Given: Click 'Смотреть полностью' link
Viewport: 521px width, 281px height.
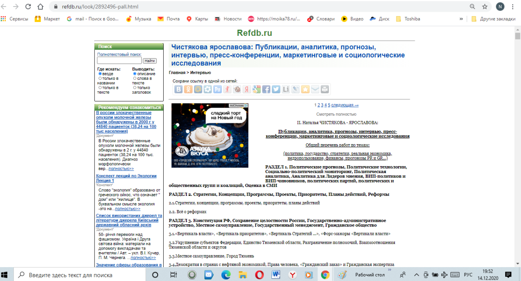Looking at the screenshot, I should [x=336, y=114].
